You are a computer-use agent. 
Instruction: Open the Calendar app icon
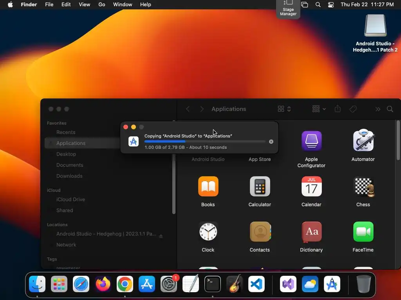click(311, 186)
